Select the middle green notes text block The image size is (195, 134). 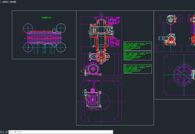click(x=138, y=56)
